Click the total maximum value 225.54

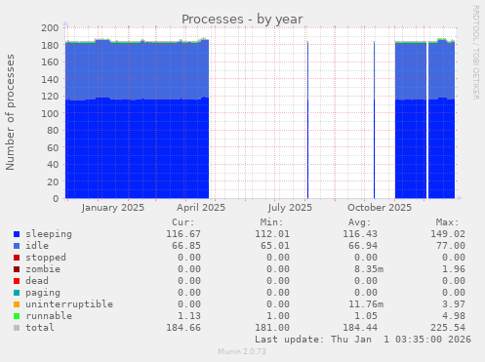(448, 328)
